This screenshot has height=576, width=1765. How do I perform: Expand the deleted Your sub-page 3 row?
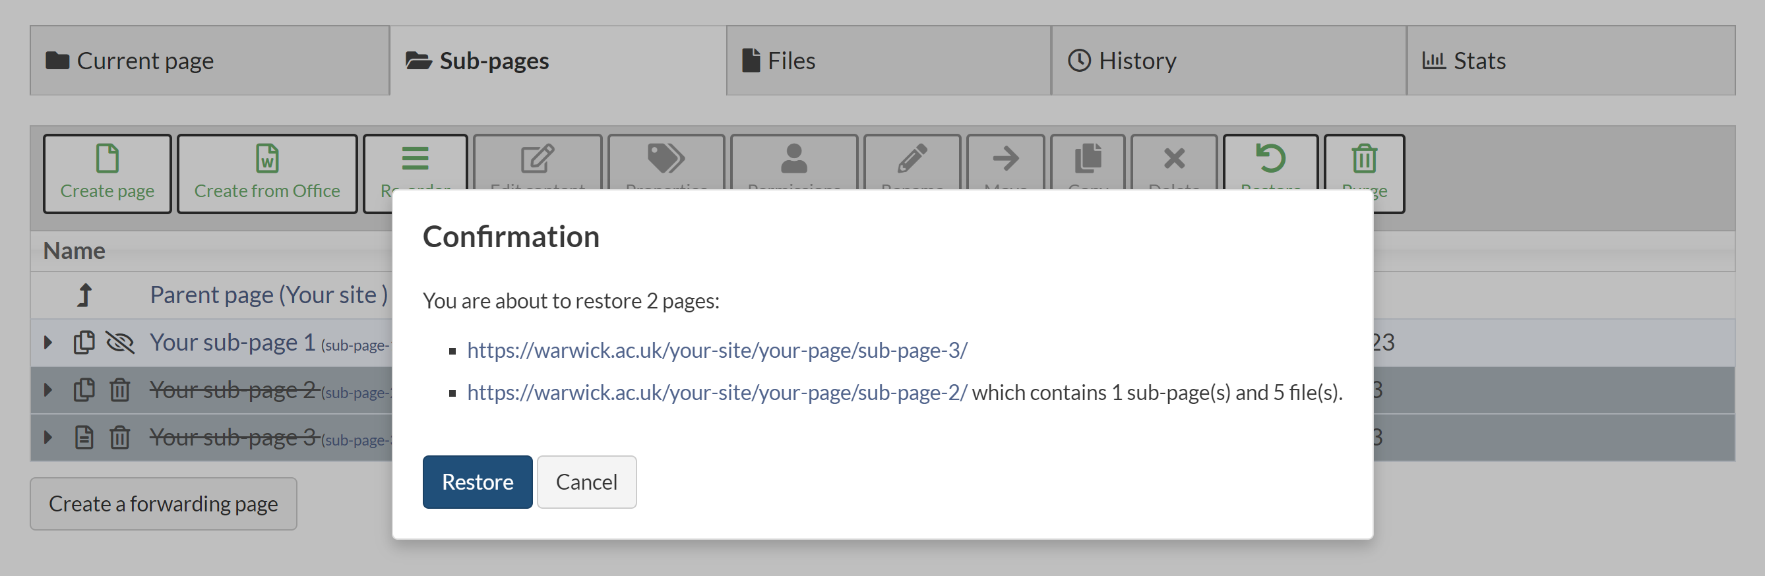coord(48,437)
